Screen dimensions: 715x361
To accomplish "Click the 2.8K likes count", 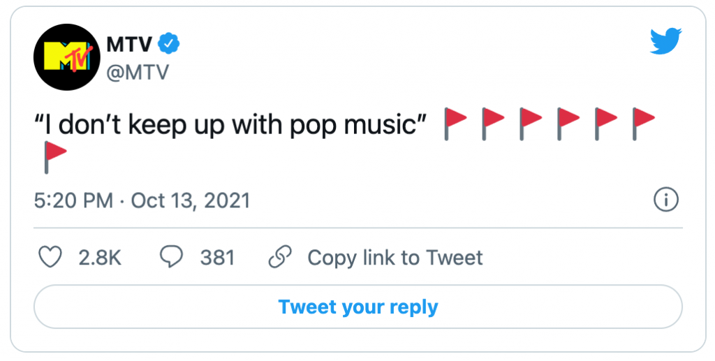I will [100, 258].
